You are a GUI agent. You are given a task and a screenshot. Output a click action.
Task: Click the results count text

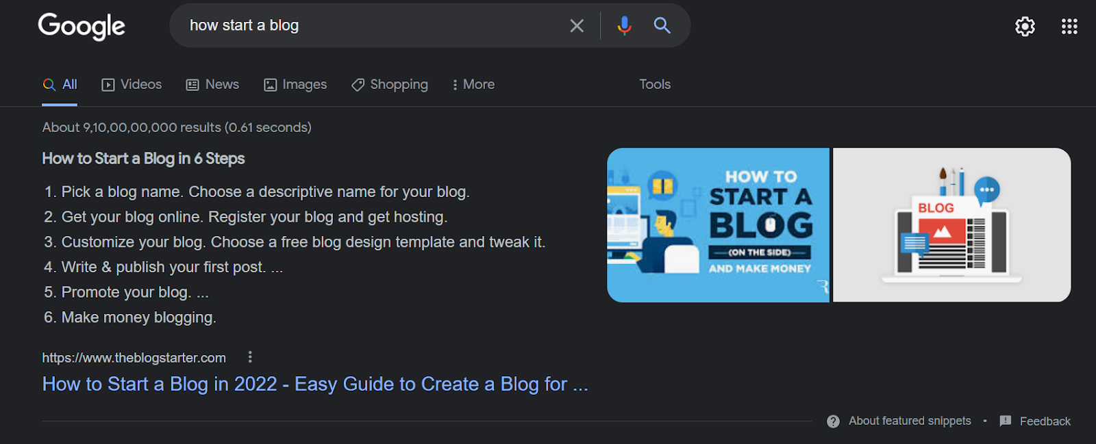coord(177,127)
